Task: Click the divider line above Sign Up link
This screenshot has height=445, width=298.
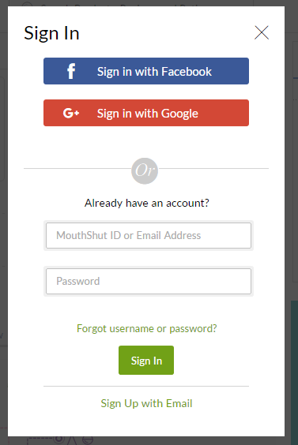Action: tap(146, 387)
